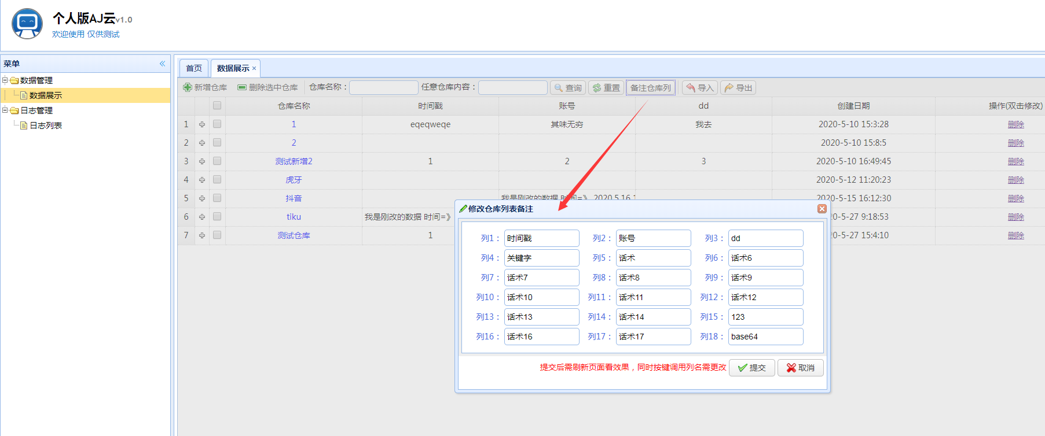The image size is (1045, 436).
Task: Click 删除 link for row 1
Action: click(1016, 124)
